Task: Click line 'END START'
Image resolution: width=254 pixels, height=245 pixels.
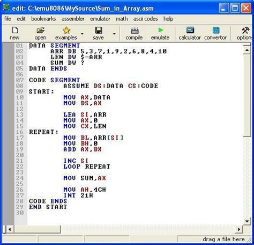Action: click(x=48, y=207)
